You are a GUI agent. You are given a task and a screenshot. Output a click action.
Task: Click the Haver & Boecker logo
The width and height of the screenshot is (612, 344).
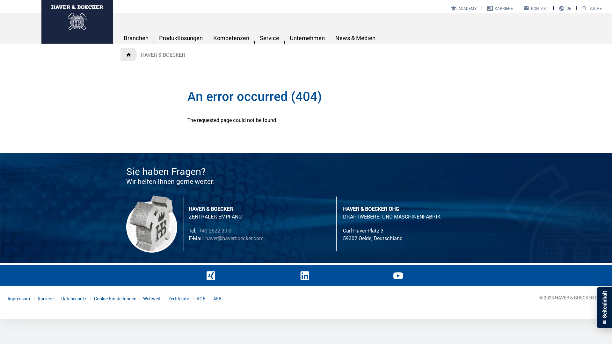(77, 21)
